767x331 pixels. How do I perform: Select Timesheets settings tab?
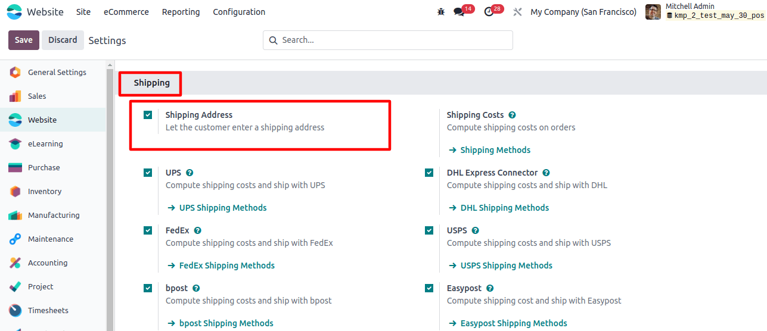pyautogui.click(x=53, y=311)
